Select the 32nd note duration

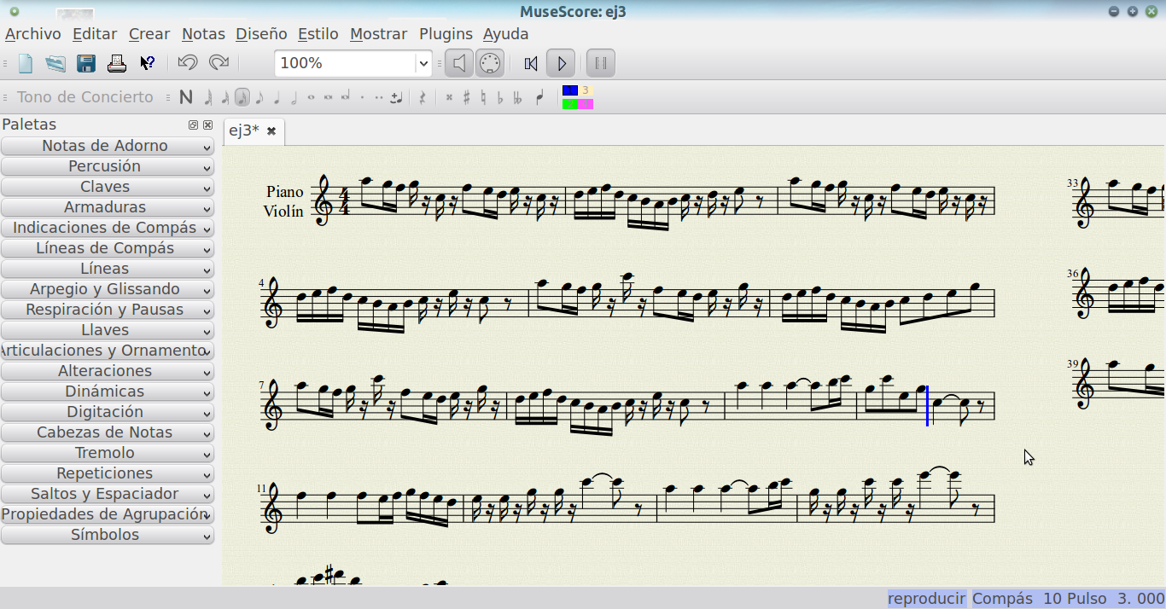[x=225, y=98]
